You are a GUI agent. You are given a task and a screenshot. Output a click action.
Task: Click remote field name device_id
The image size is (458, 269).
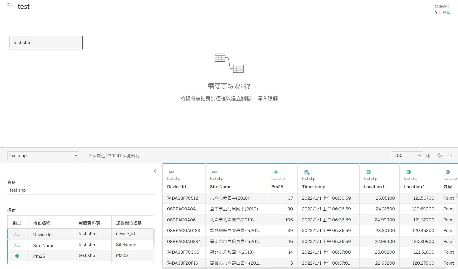coord(125,234)
